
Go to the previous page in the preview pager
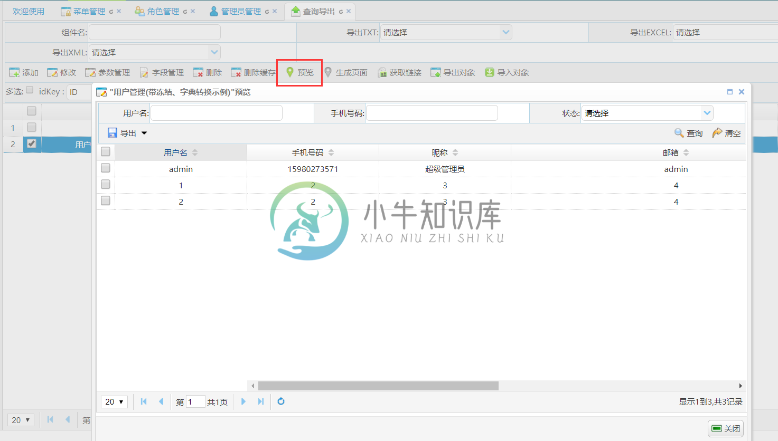tap(161, 401)
